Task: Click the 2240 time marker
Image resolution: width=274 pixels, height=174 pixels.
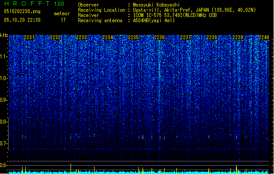Action: (264, 37)
